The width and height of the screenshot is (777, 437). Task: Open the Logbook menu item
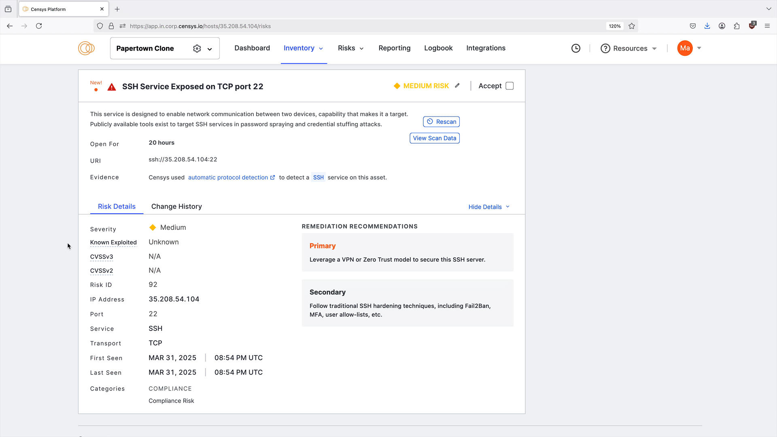point(438,48)
